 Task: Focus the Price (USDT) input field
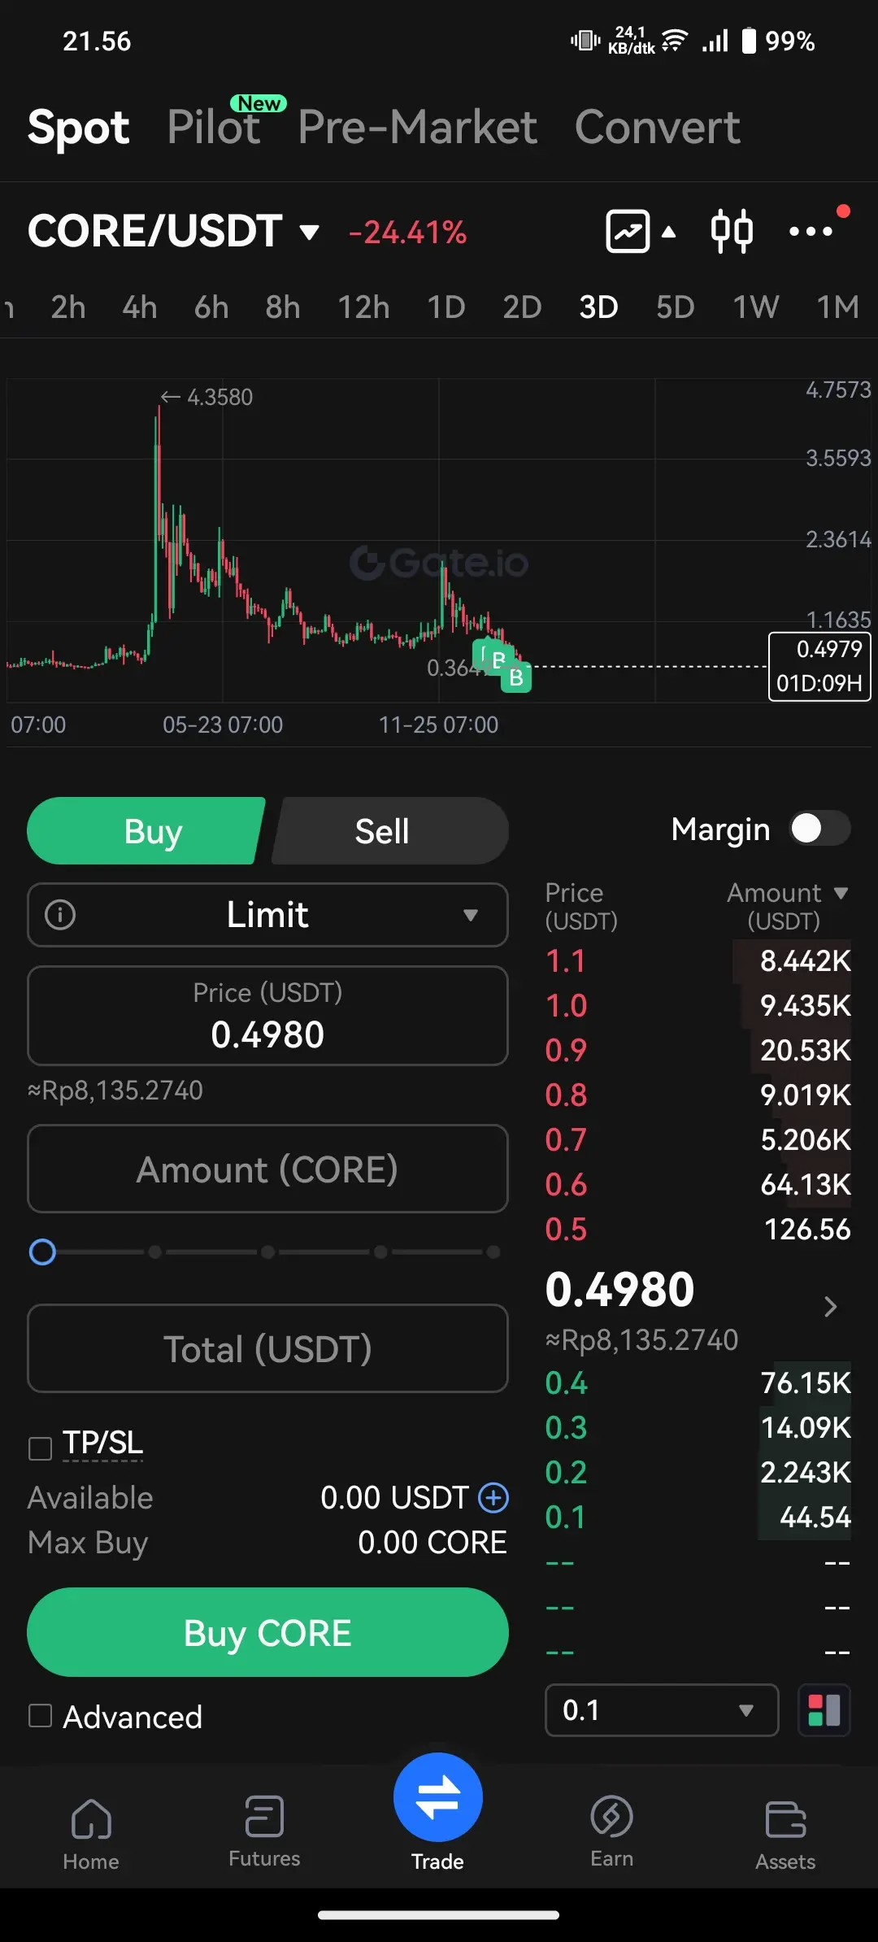[267, 1016]
